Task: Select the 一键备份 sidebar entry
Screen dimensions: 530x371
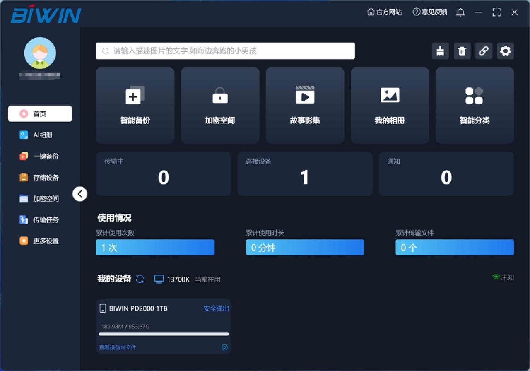Action: 40,156
